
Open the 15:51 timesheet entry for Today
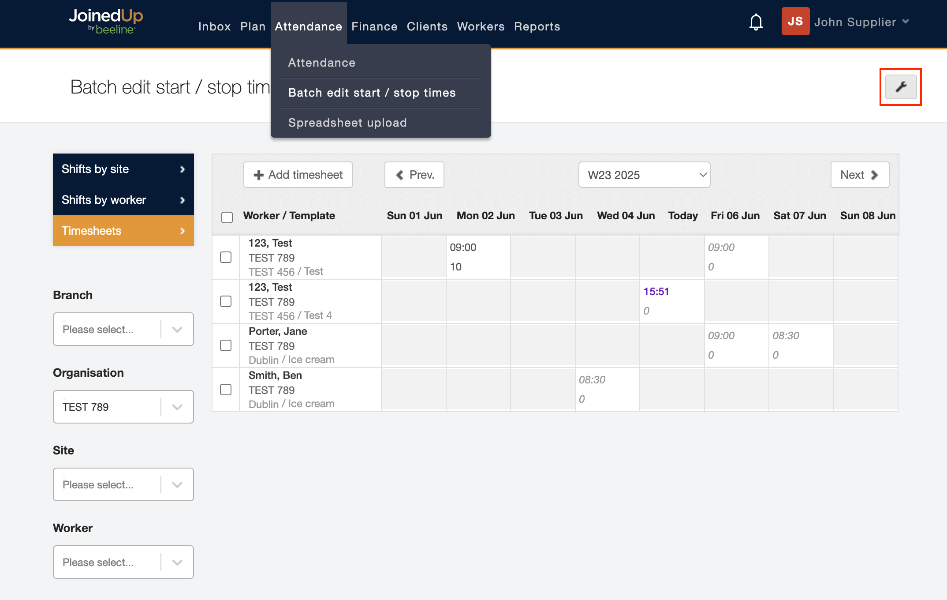point(656,292)
